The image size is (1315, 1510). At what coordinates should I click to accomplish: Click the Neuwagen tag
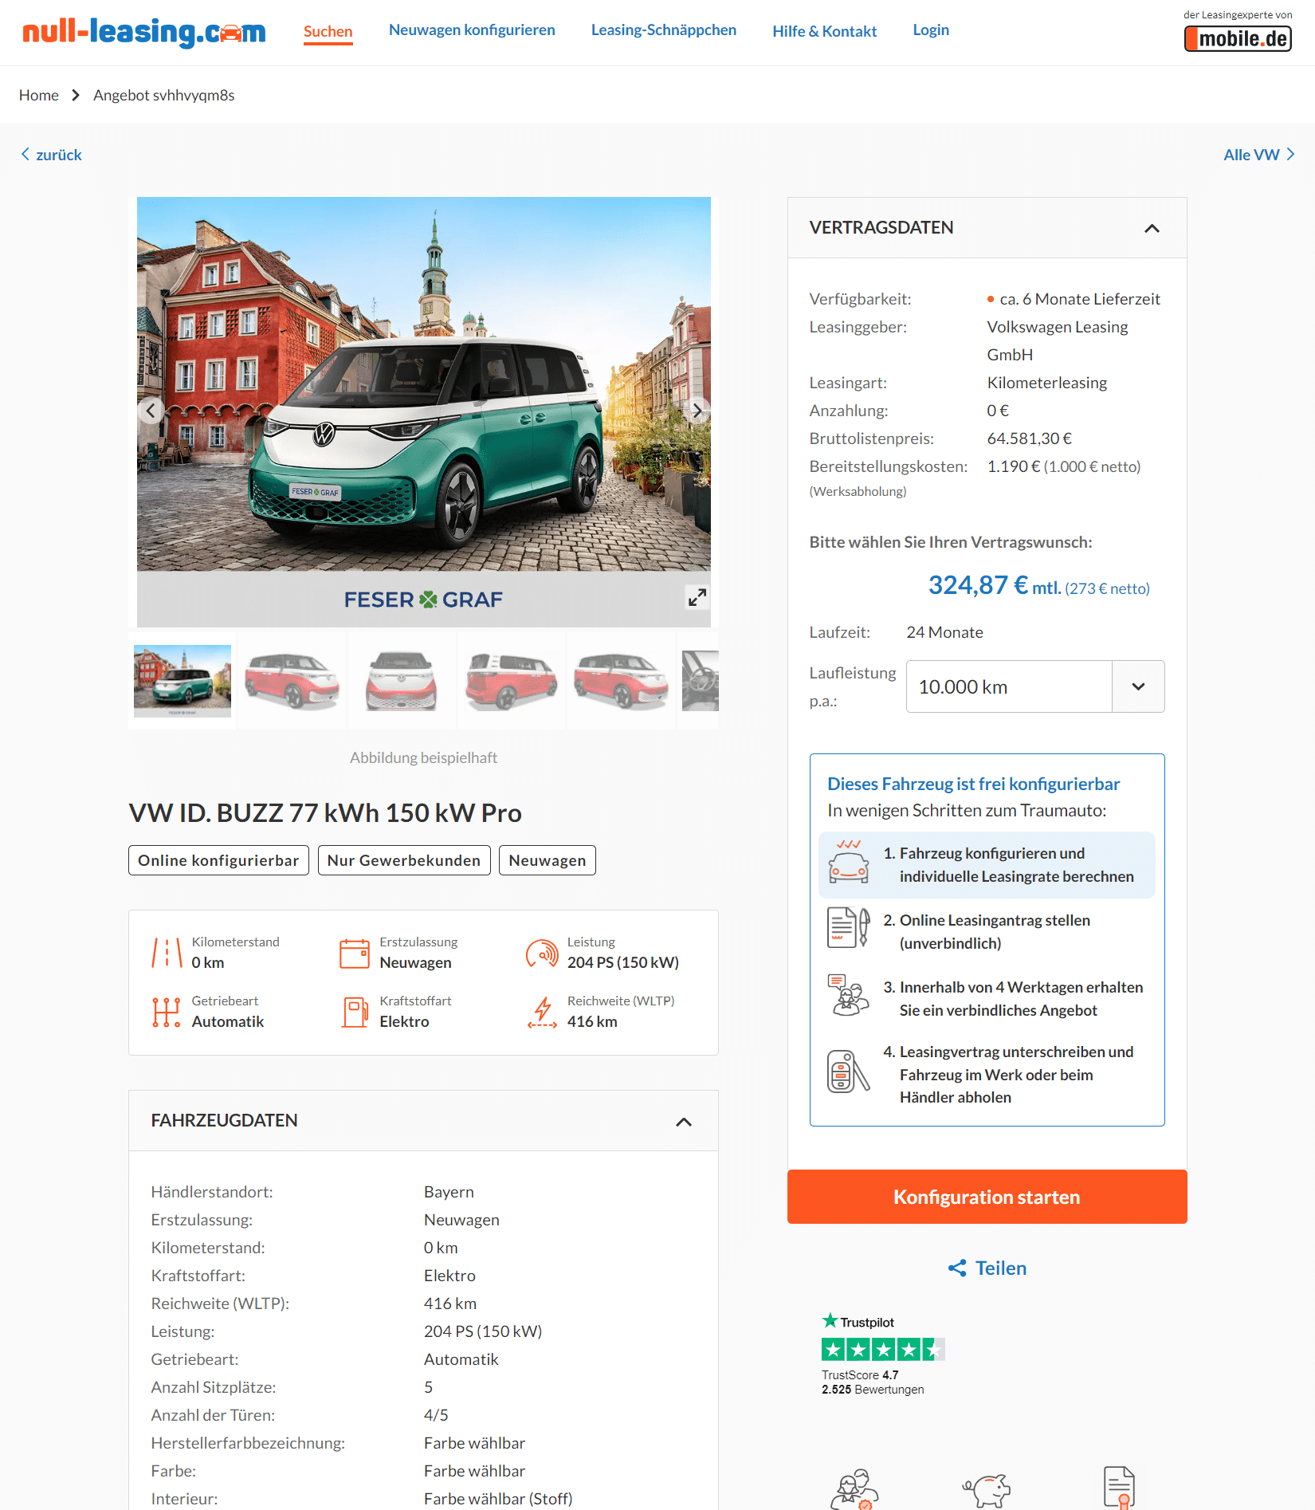(548, 860)
